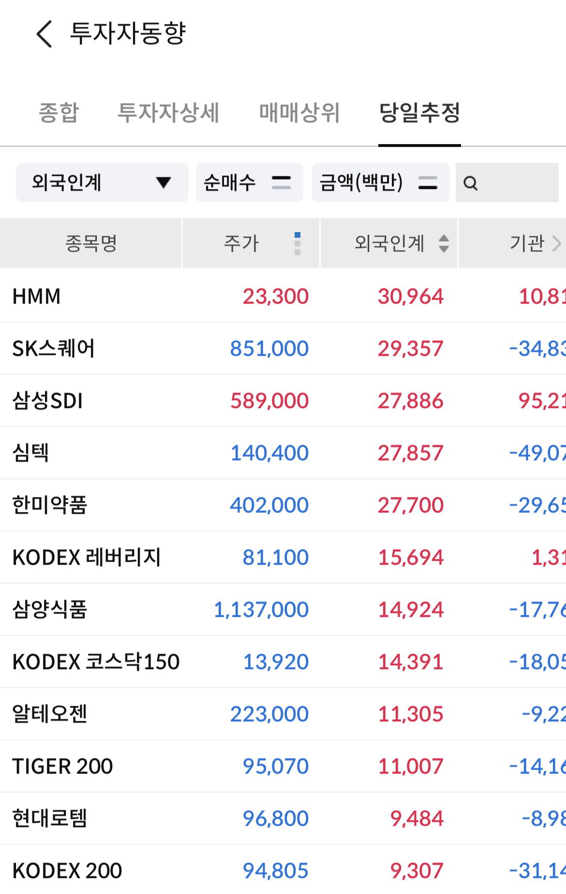The height and width of the screenshot is (894, 566).
Task: Click the 외국인계 column header label
Action: pyautogui.click(x=389, y=243)
